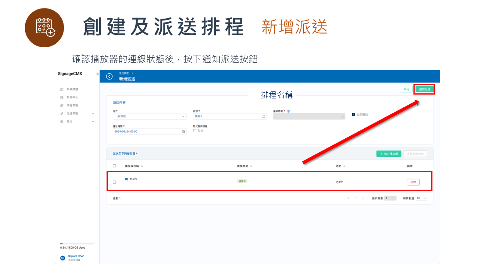Enable the 取代 checkbox under 取代既有排程

[x=194, y=130]
